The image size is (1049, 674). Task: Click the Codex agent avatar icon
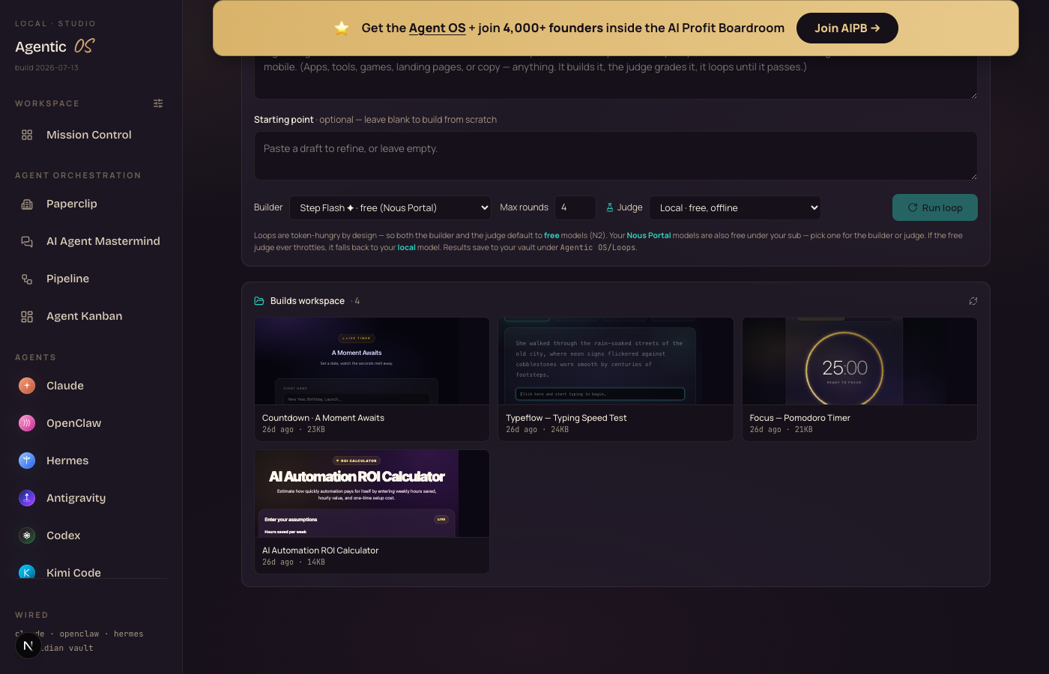pyautogui.click(x=27, y=535)
